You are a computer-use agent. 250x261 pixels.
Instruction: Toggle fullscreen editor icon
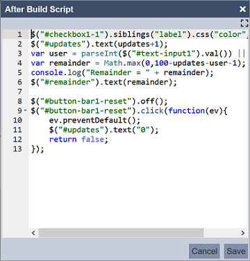(x=244, y=23)
